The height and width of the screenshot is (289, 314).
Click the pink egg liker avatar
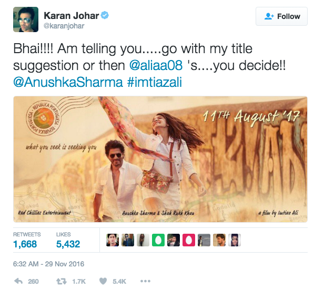coord(189,240)
